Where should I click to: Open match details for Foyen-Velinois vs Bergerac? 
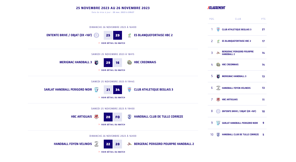coord(113,152)
